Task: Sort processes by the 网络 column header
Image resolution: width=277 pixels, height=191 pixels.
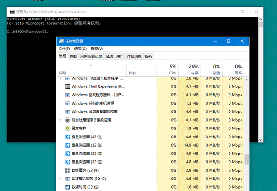Action: click(233, 70)
